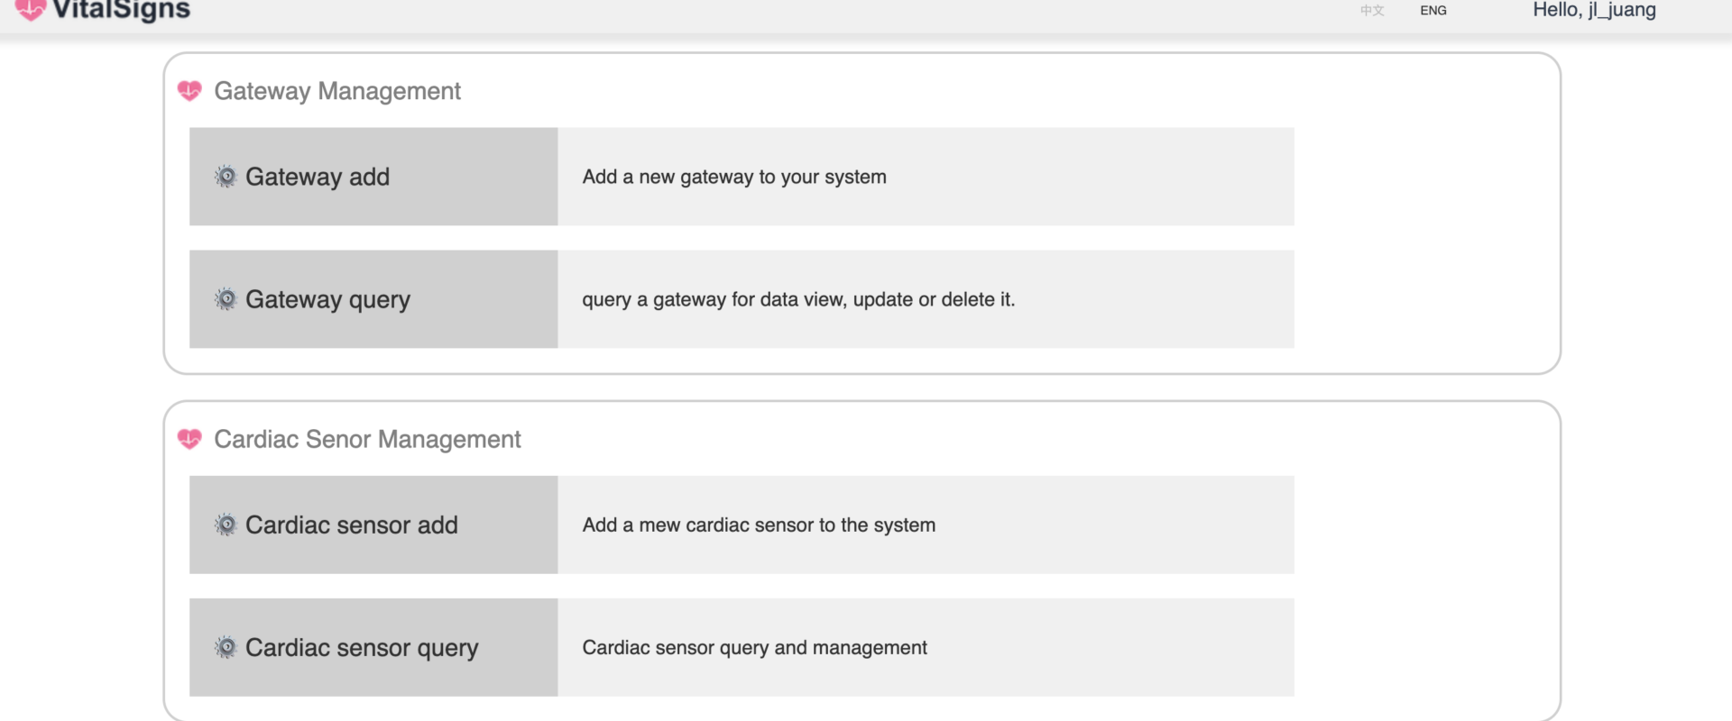Open the Cardiac sensor query page

(x=373, y=647)
